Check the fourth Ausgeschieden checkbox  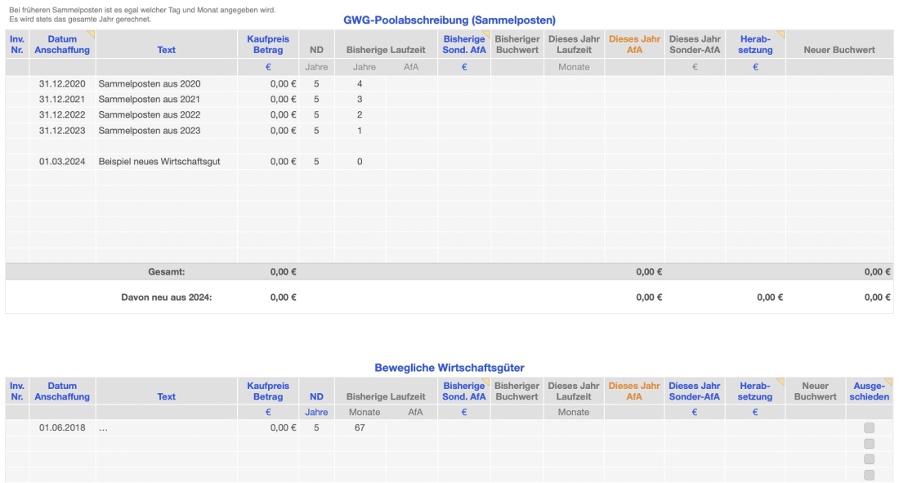tap(869, 474)
